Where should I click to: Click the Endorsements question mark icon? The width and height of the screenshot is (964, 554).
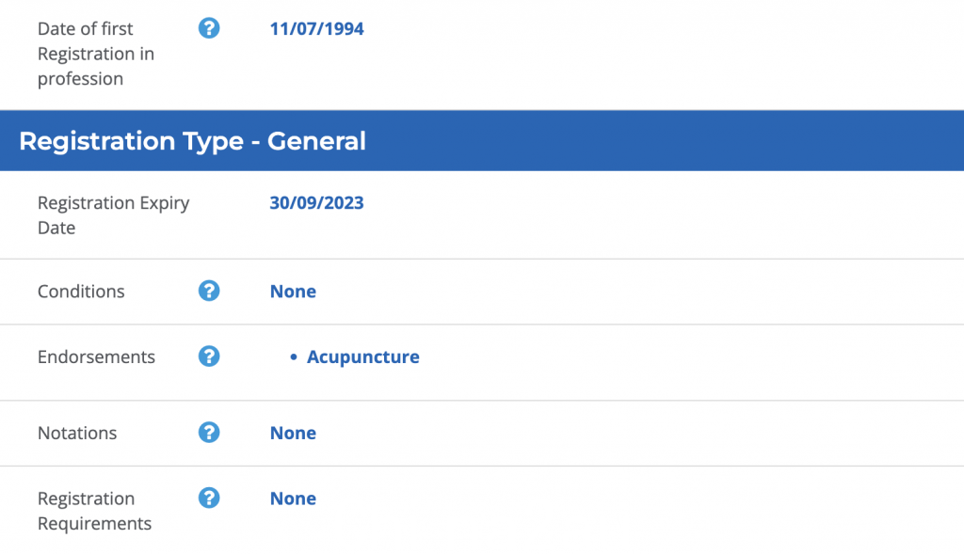pos(209,356)
